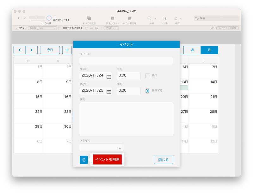Go to next month in calendar

point(31,50)
